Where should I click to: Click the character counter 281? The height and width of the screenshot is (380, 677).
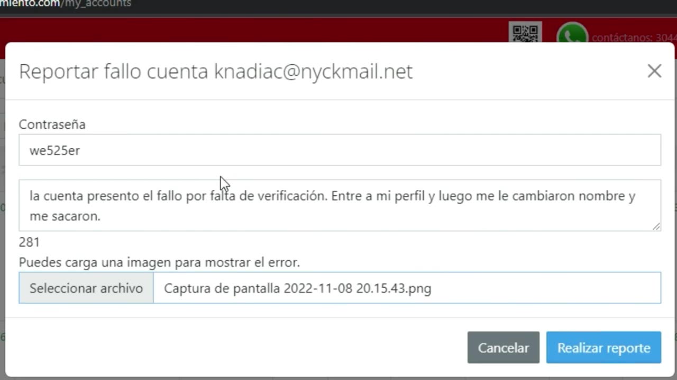pos(29,242)
